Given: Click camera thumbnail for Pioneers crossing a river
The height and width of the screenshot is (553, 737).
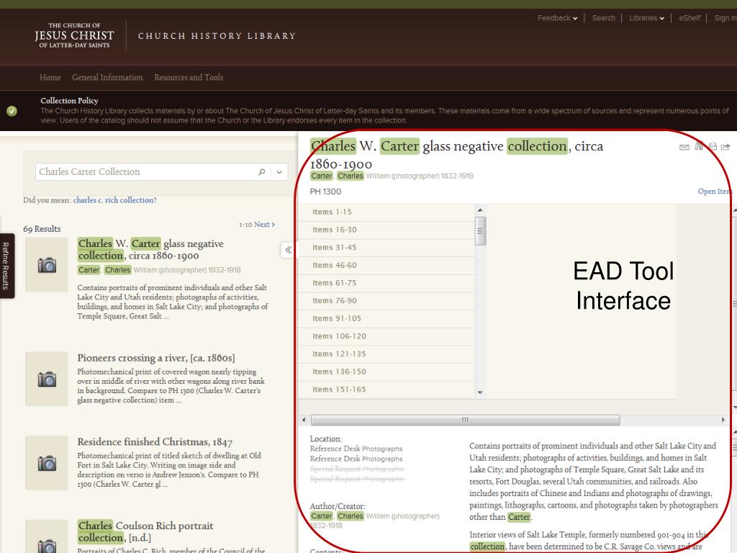Looking at the screenshot, I should pyautogui.click(x=47, y=379).
